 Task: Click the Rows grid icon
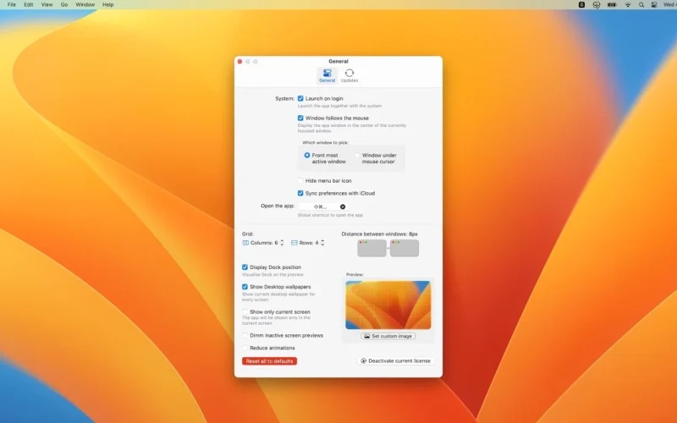(x=294, y=243)
